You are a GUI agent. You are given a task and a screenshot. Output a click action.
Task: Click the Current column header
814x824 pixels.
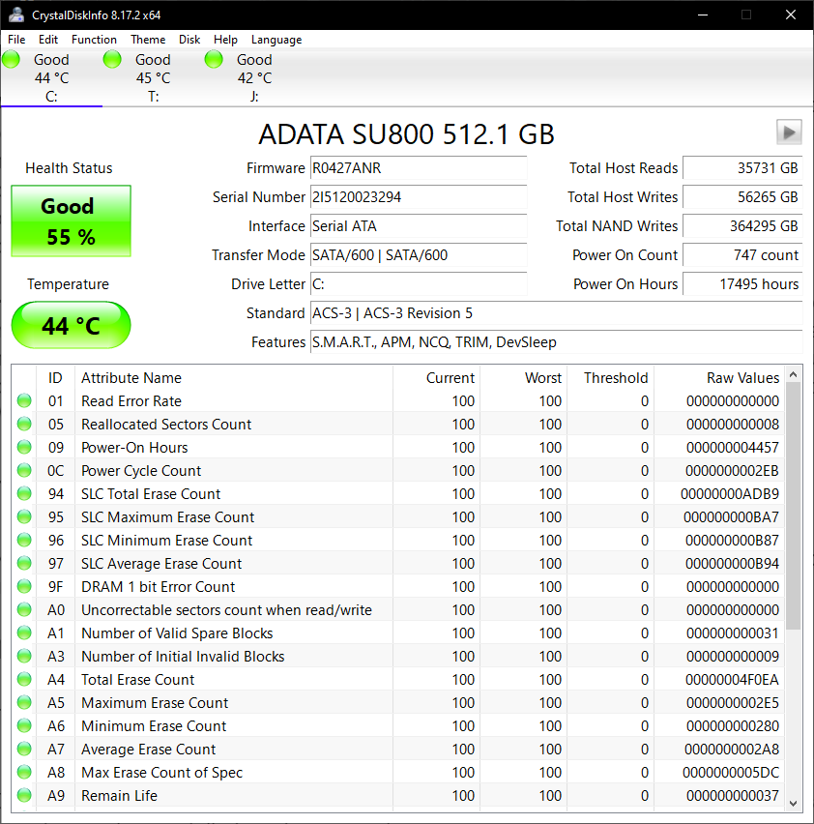(x=436, y=377)
